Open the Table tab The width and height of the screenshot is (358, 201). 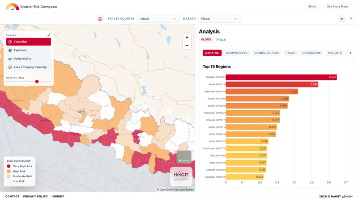pyautogui.click(x=290, y=53)
